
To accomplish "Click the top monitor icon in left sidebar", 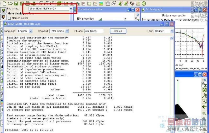I will pyautogui.click(x=3, y=10).
